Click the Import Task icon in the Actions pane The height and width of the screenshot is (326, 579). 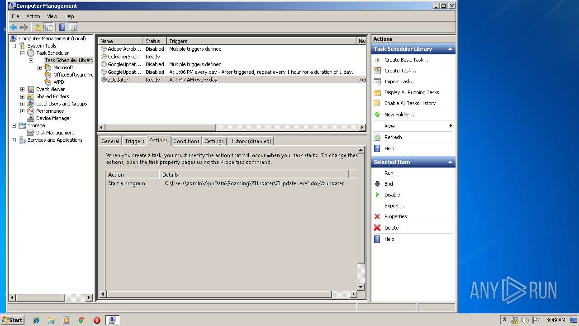point(377,81)
